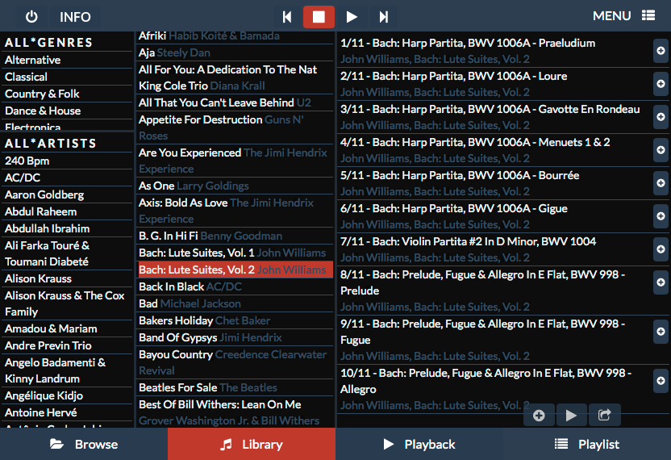Open album Bach: Lute Suites, Vol. 1

pyautogui.click(x=235, y=253)
